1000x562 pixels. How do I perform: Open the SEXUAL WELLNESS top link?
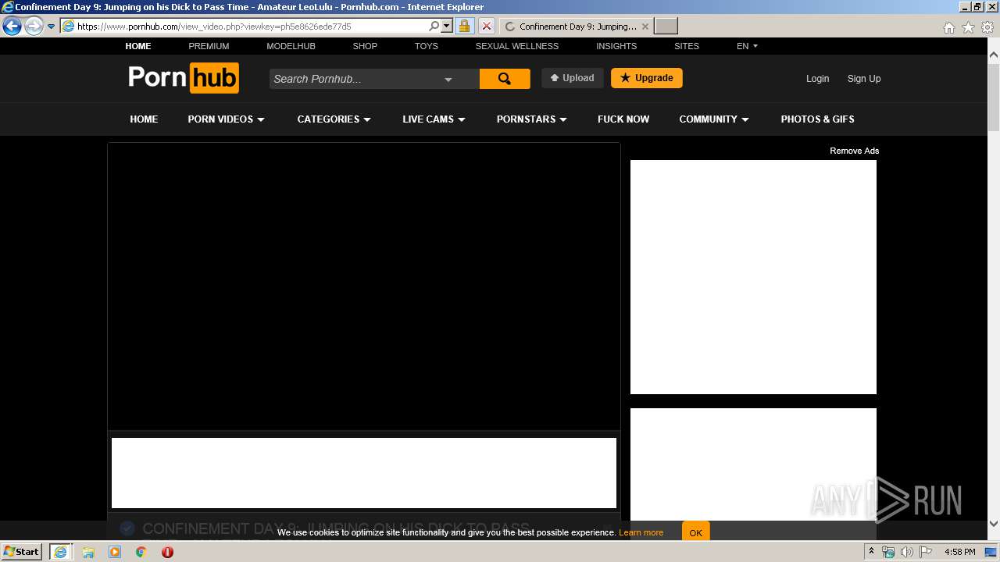517,46
